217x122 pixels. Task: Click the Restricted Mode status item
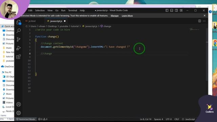[x=26, y=119]
